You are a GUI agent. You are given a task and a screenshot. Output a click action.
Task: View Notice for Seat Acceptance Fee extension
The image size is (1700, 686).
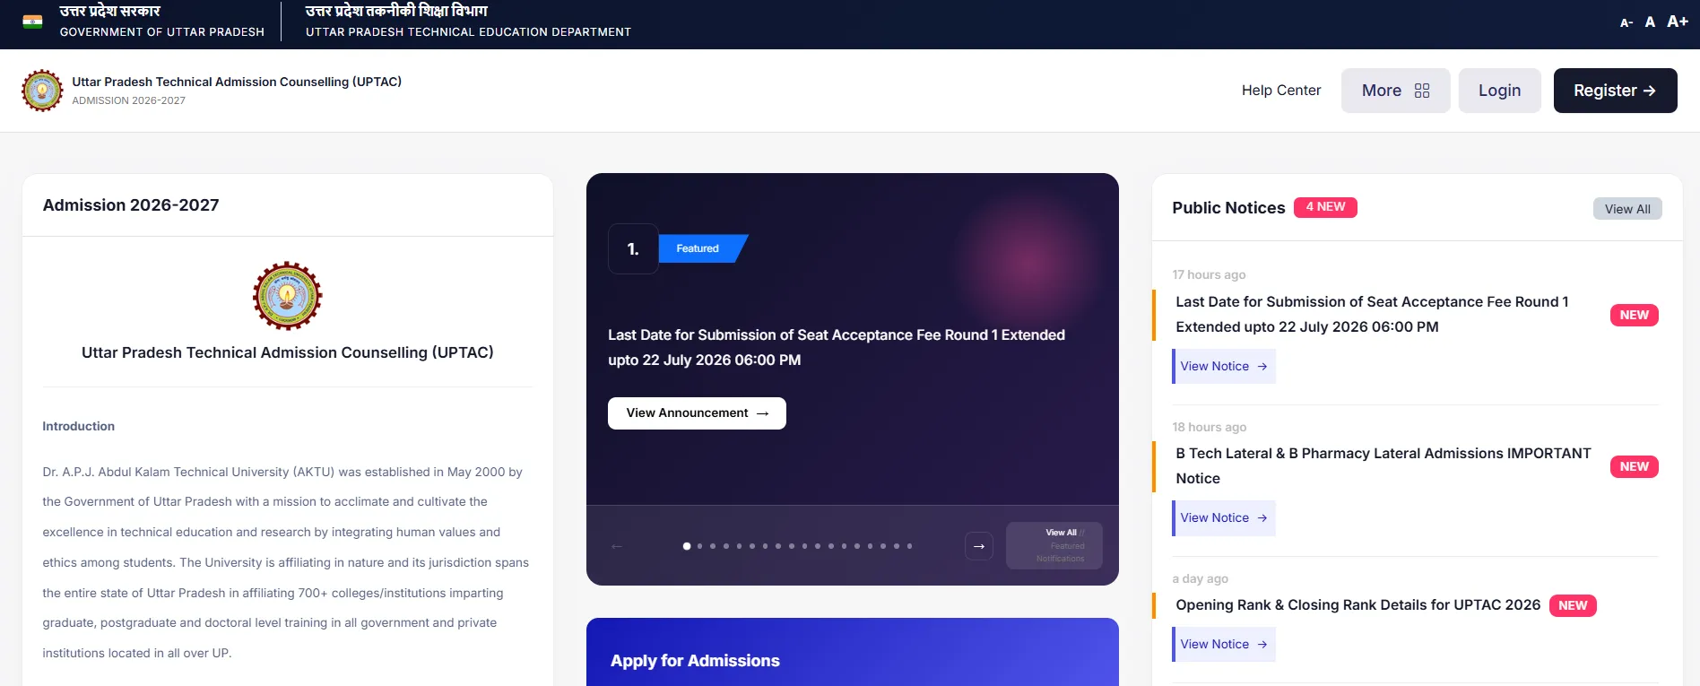(x=1224, y=367)
